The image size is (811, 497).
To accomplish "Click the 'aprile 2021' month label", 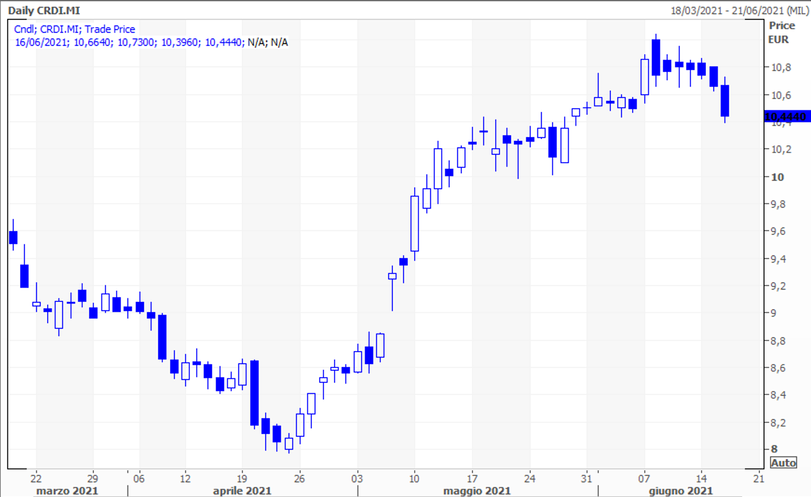I will click(242, 491).
